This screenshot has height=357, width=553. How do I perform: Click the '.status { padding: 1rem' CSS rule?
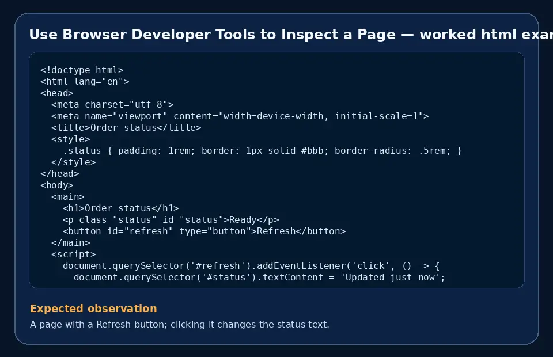click(263, 150)
